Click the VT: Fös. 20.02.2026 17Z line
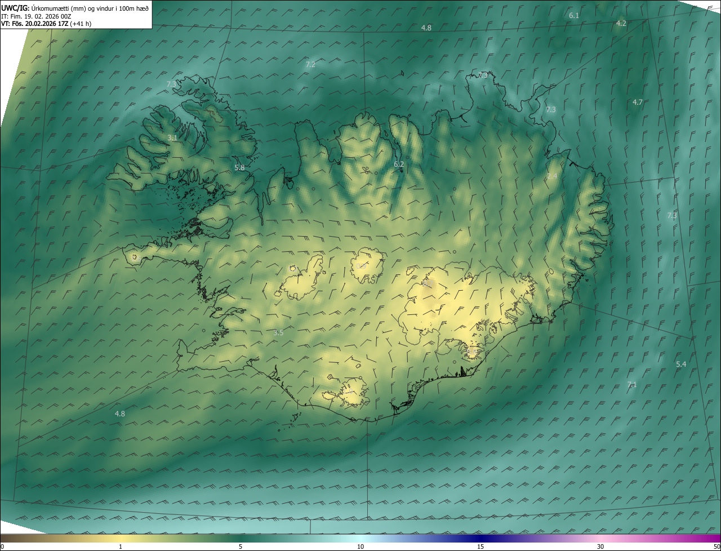721x551 pixels. tap(46, 24)
